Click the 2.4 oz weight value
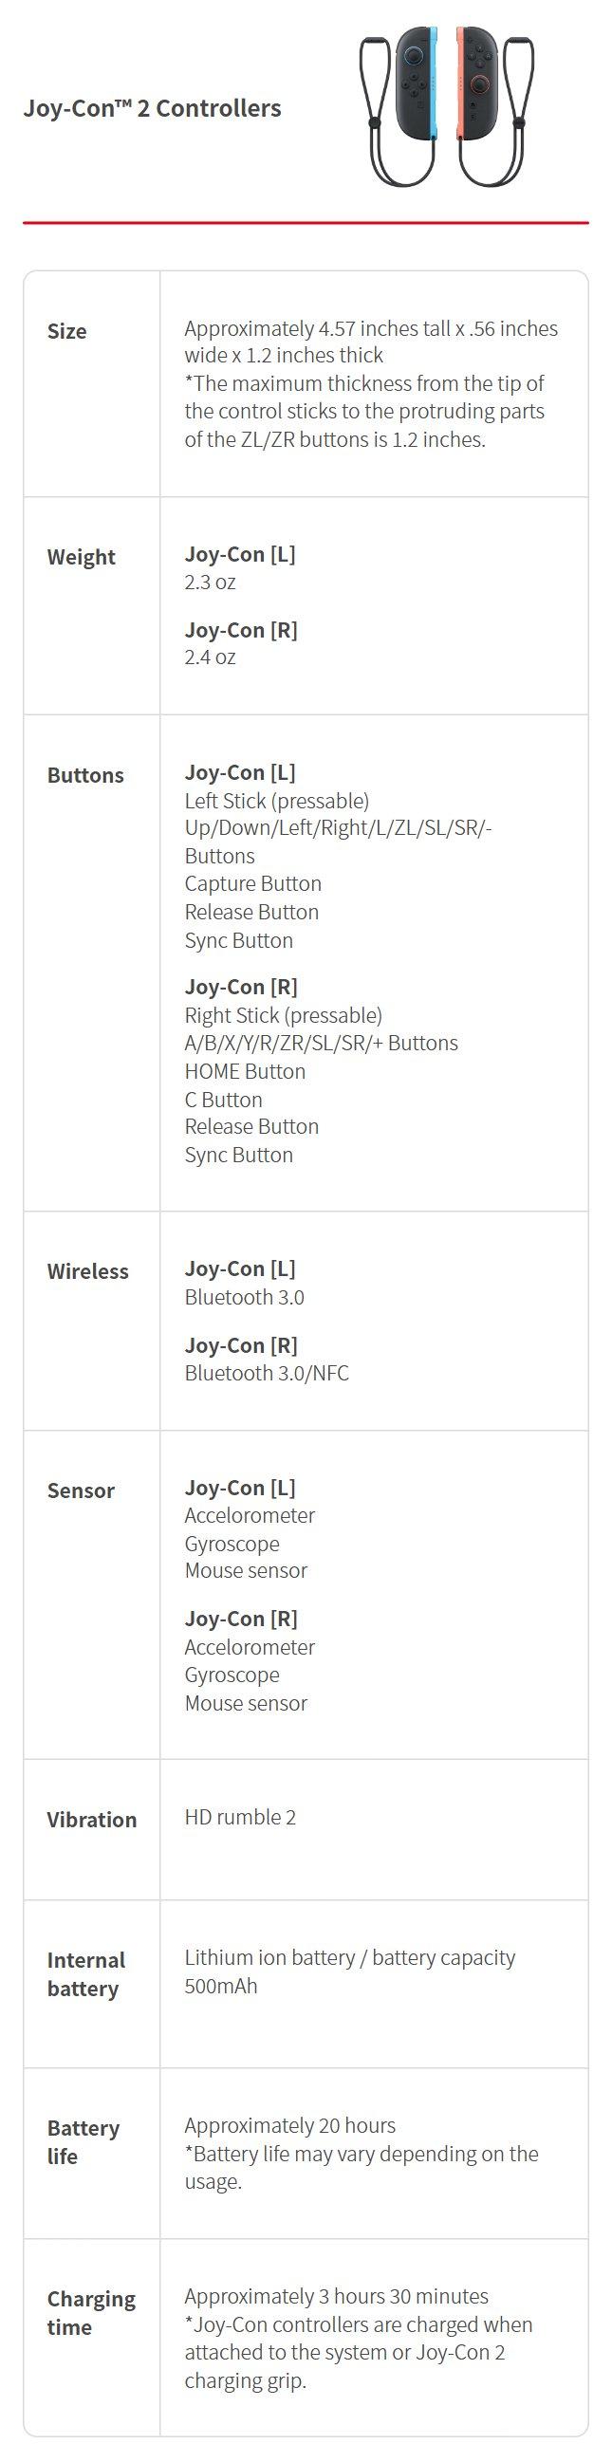 pyautogui.click(x=211, y=657)
